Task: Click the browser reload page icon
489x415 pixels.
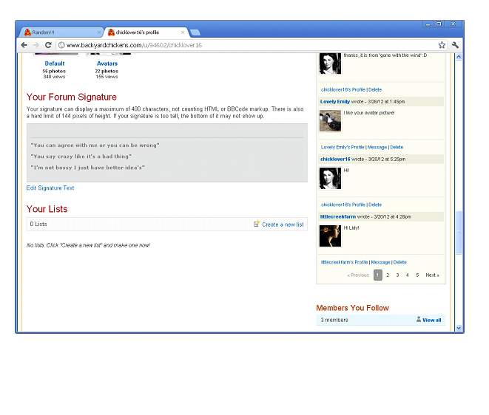Action: [49, 45]
